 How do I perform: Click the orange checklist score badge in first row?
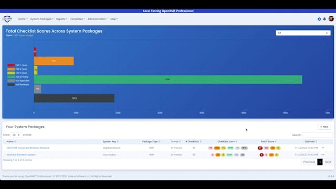click(x=217, y=148)
